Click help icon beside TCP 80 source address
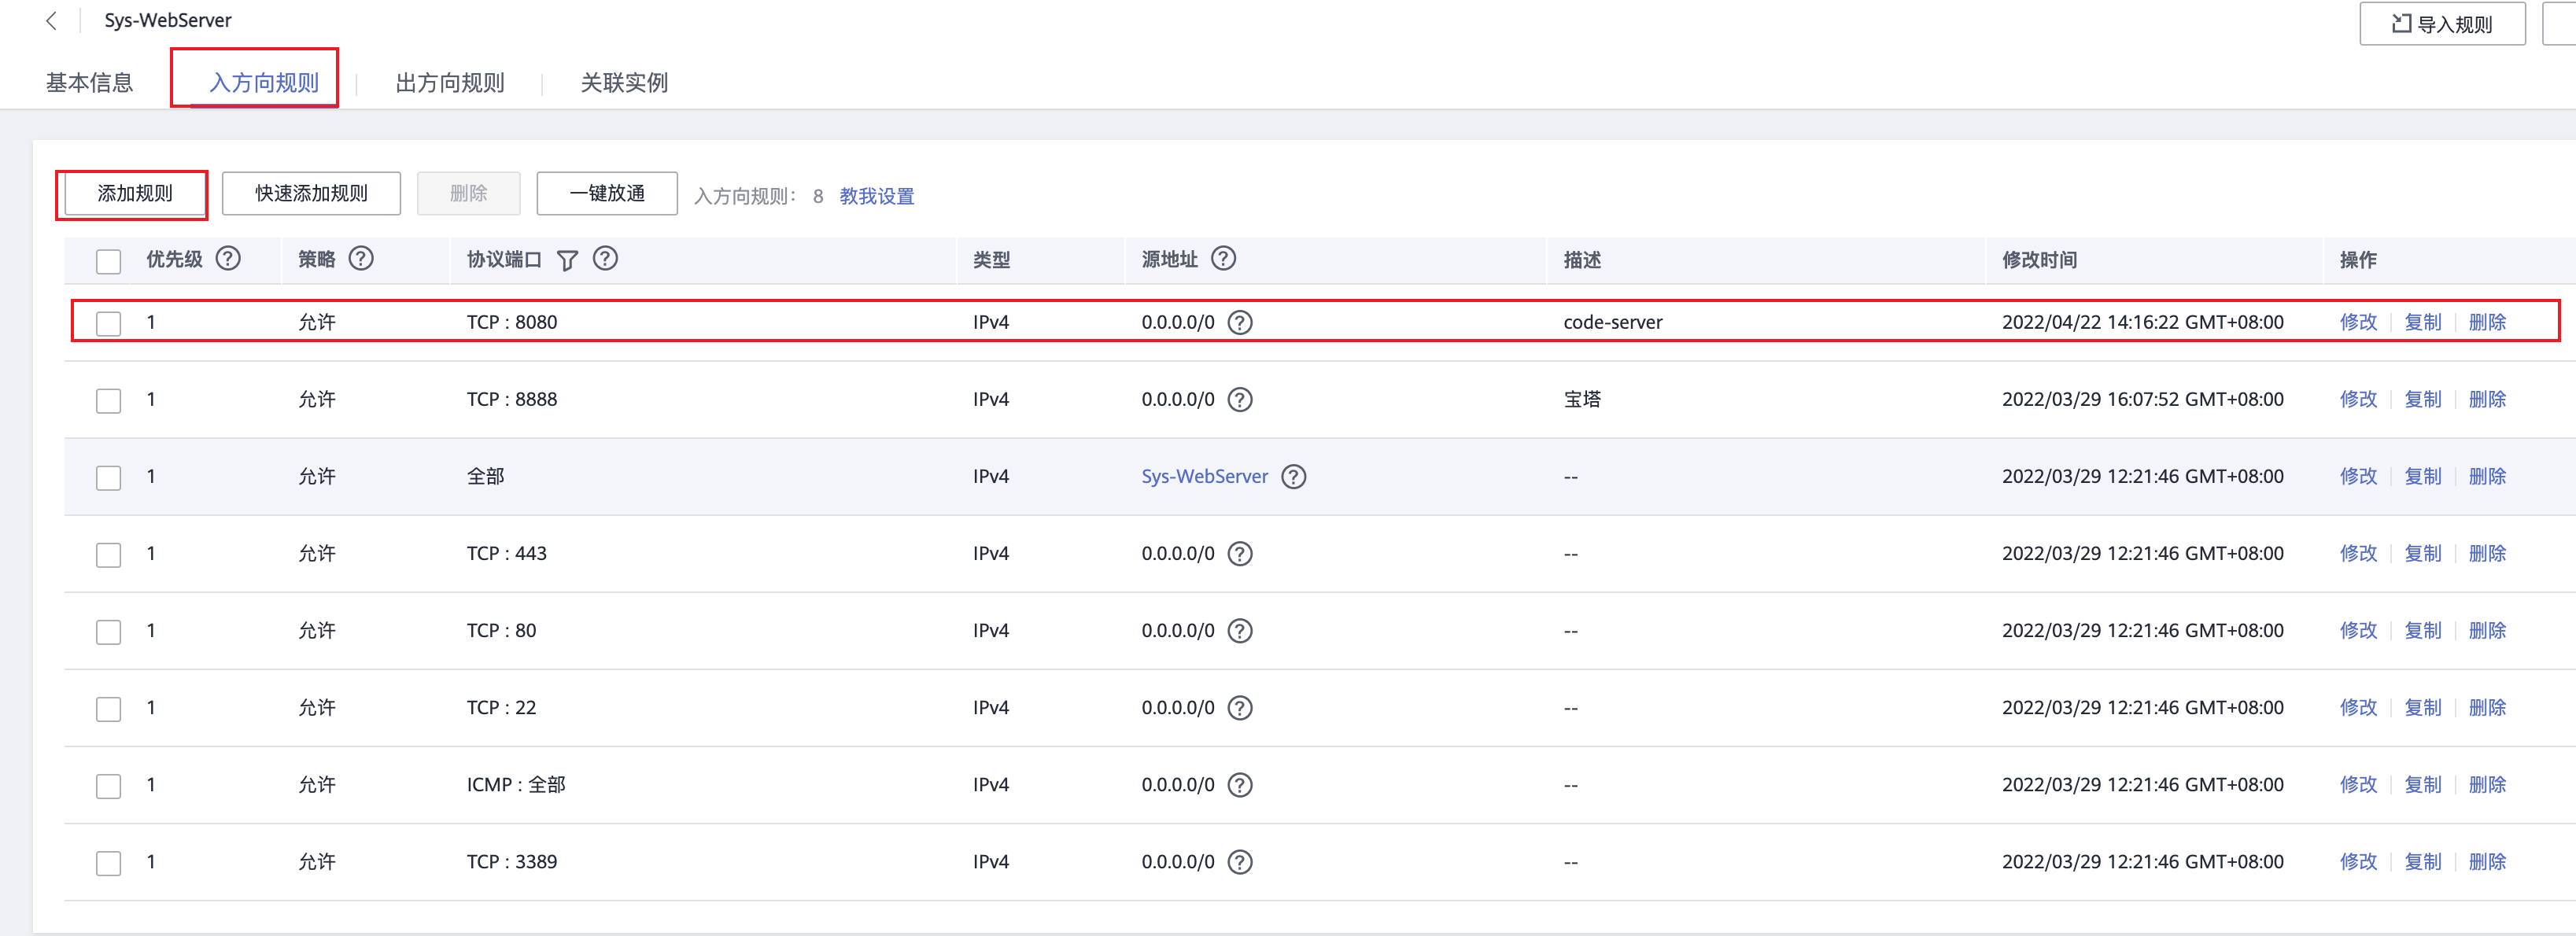 click(x=1240, y=630)
